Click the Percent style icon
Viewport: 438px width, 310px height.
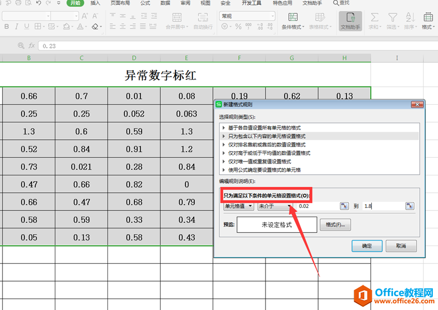pyautogui.click(x=238, y=26)
